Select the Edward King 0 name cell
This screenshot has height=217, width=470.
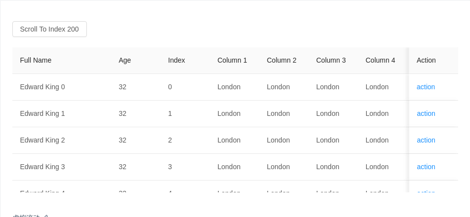coord(42,87)
